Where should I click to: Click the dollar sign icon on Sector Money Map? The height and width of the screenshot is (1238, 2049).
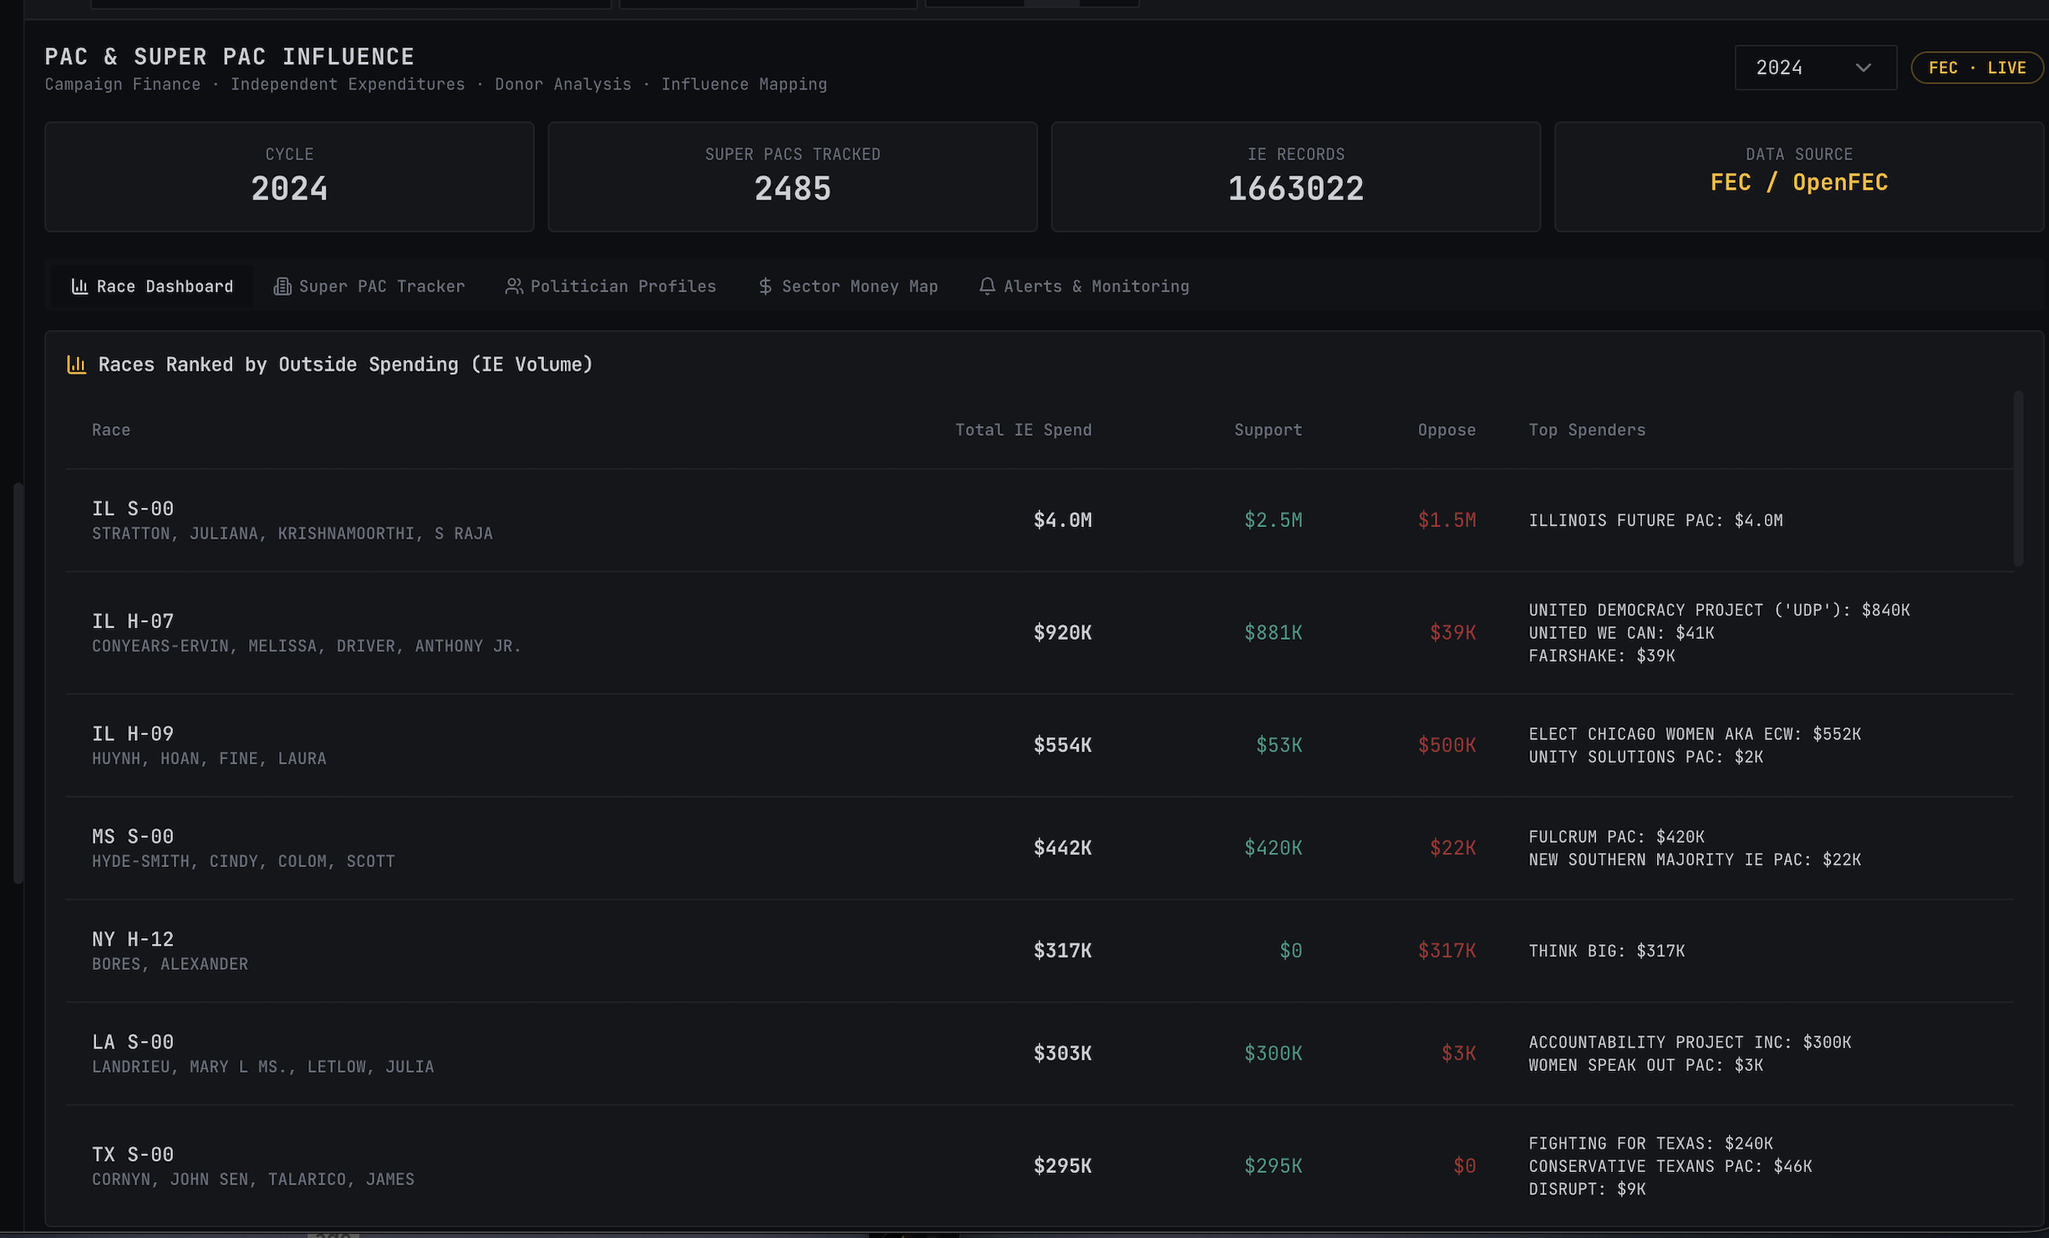[764, 286]
